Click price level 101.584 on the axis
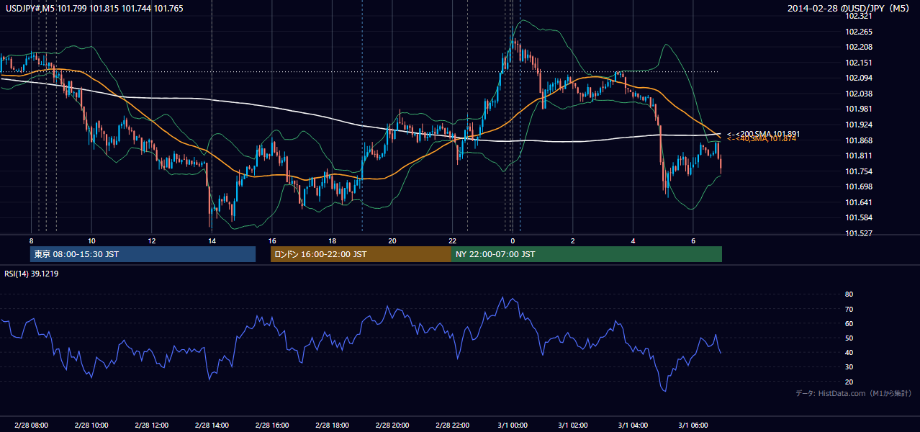This screenshot has width=920, height=432. (x=859, y=217)
